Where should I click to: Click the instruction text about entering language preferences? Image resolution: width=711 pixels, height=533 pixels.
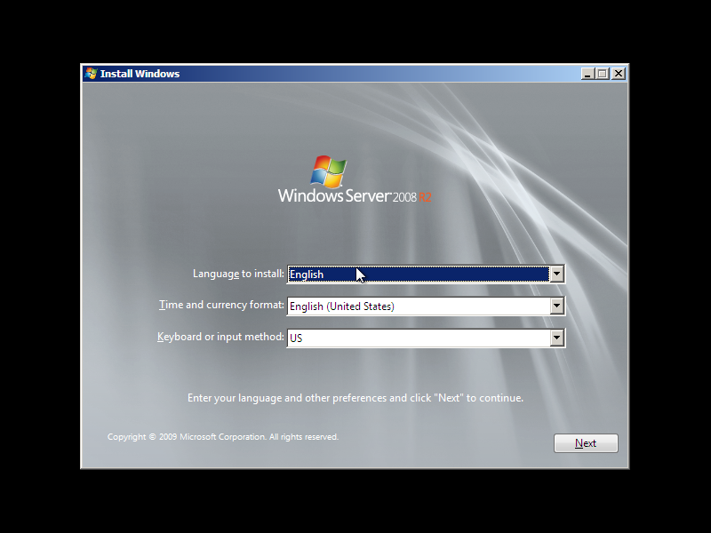point(355,397)
